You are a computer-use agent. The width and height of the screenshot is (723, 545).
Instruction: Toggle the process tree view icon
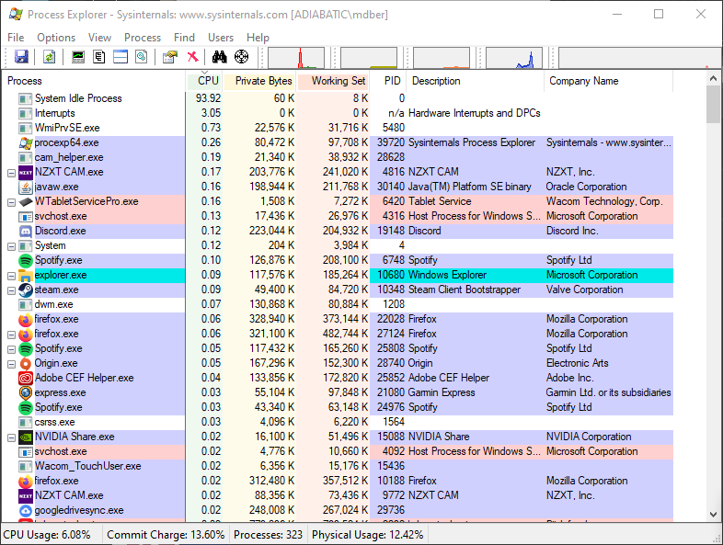pyautogui.click(x=98, y=57)
